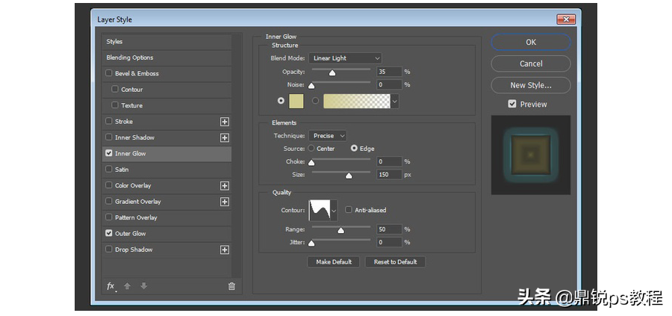Image resolution: width=672 pixels, height=316 pixels.
Task: Enable the Texture checkbox
Action: point(115,105)
